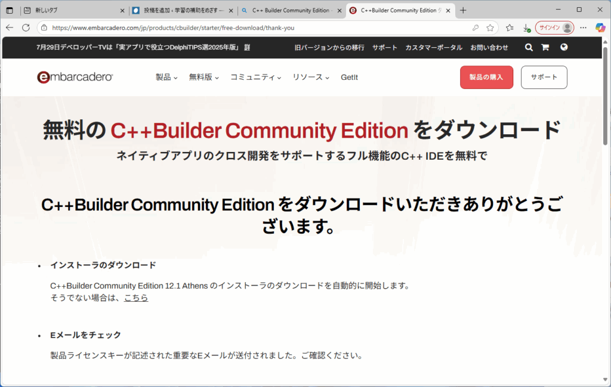Click the Eメールをチェック heading text
The width and height of the screenshot is (611, 387).
point(85,335)
